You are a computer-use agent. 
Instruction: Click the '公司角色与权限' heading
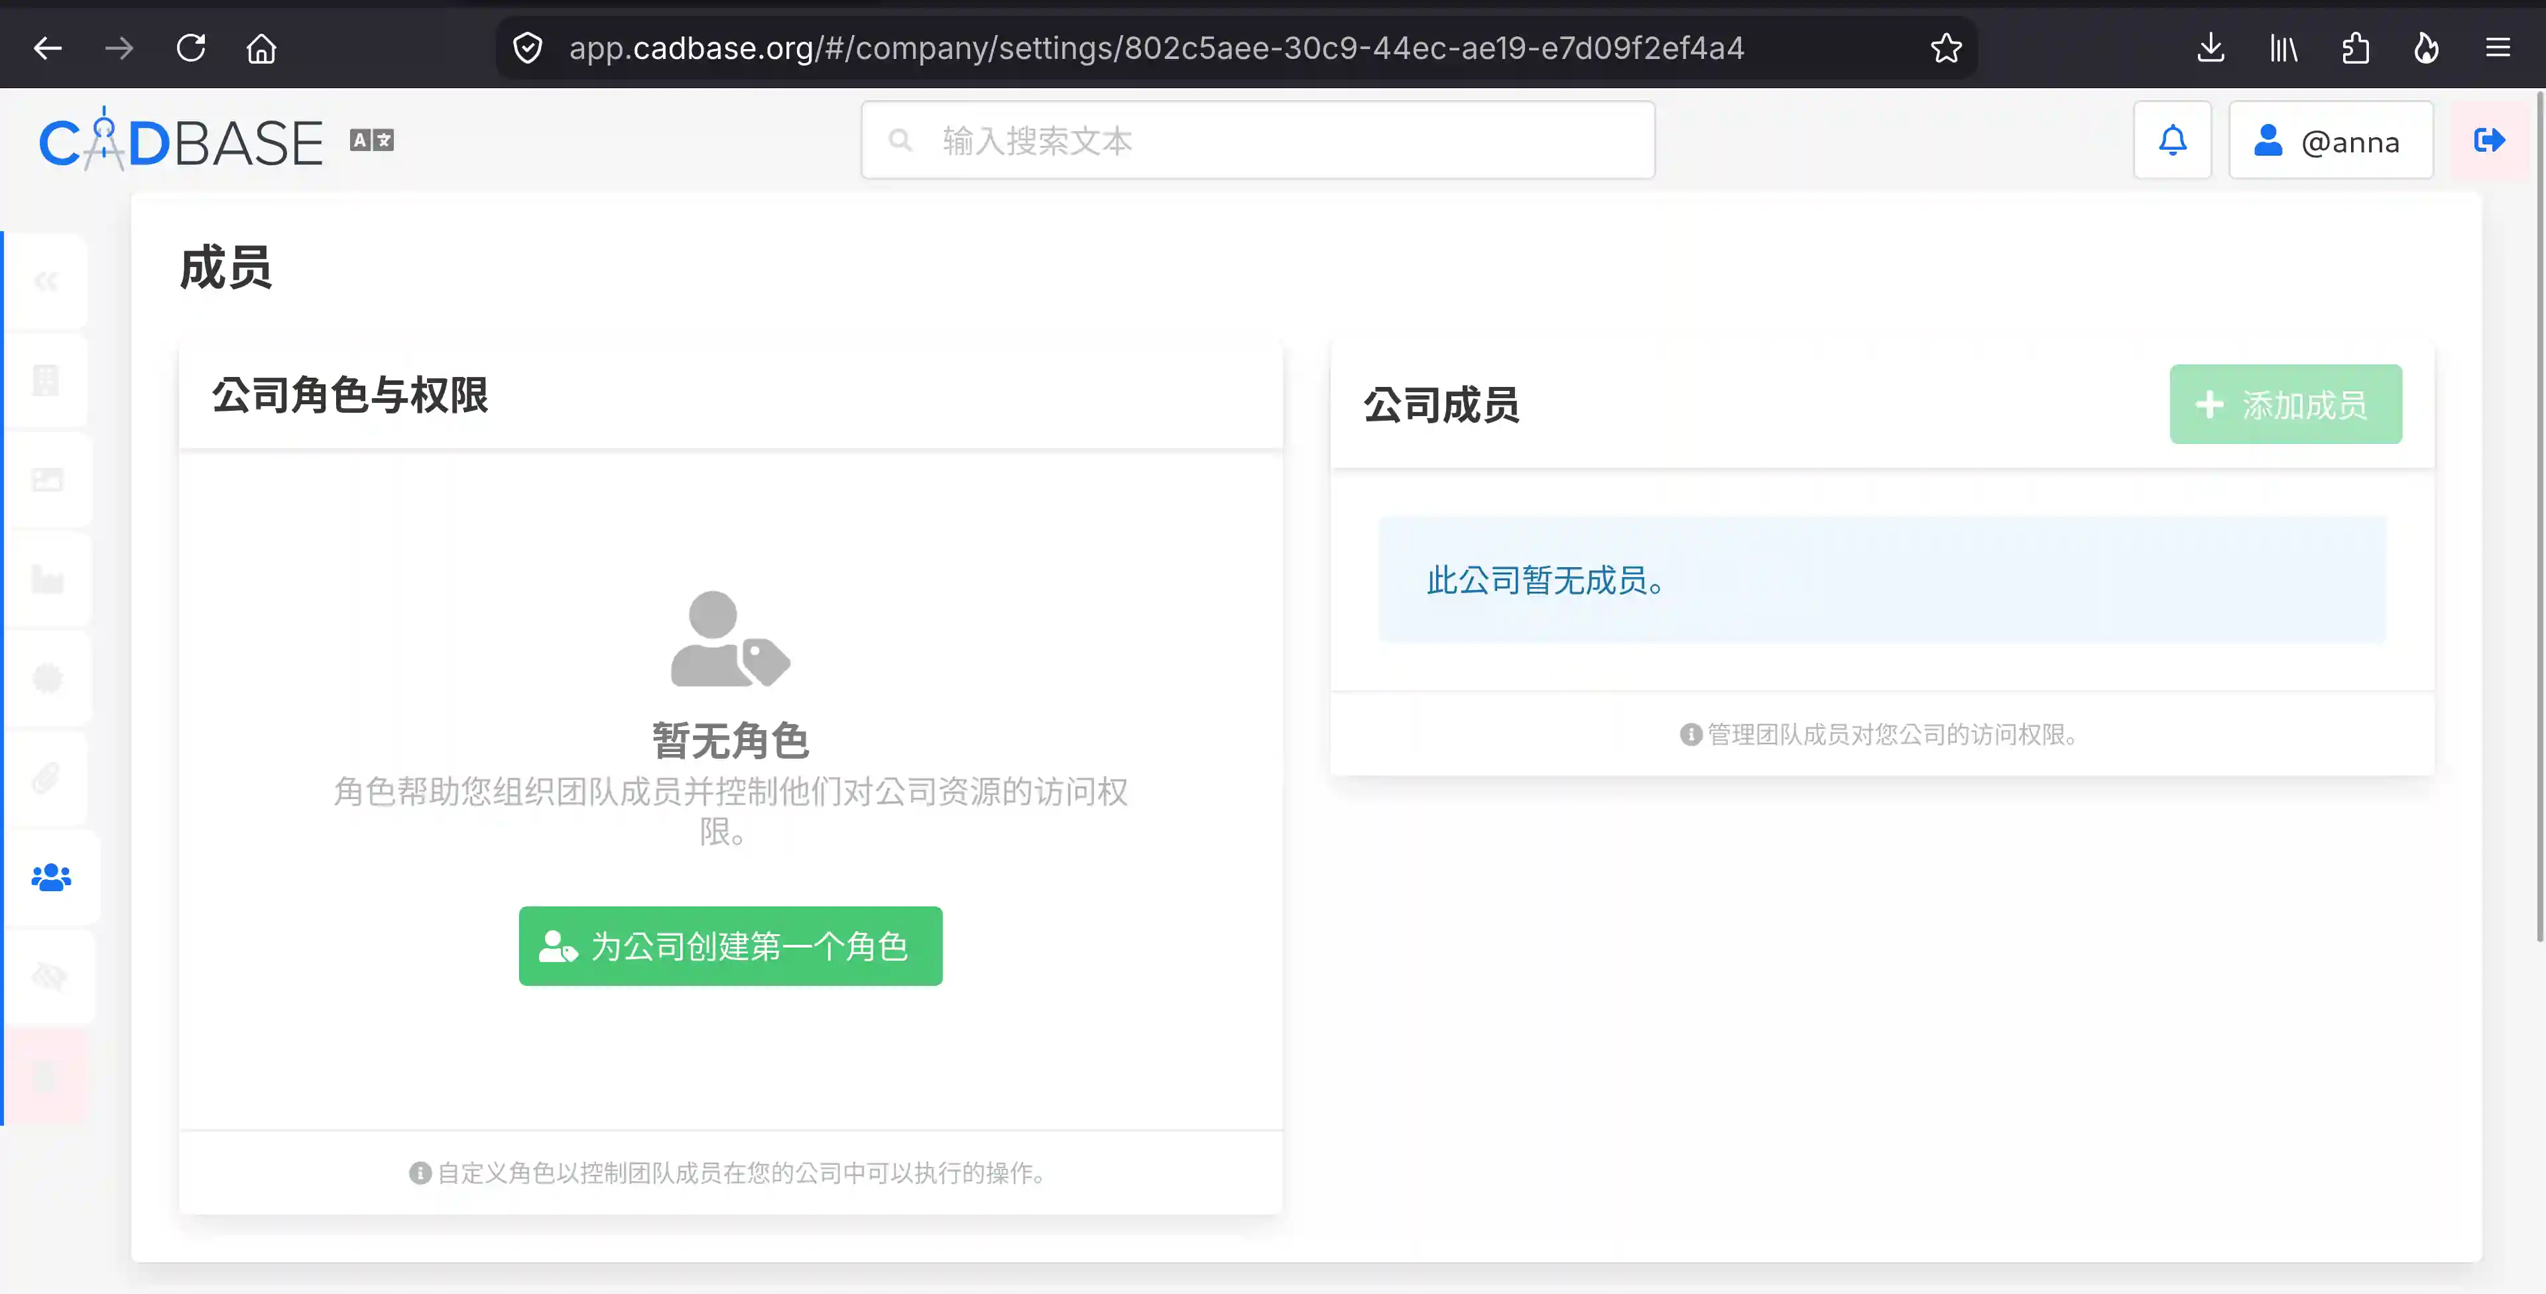pos(350,395)
